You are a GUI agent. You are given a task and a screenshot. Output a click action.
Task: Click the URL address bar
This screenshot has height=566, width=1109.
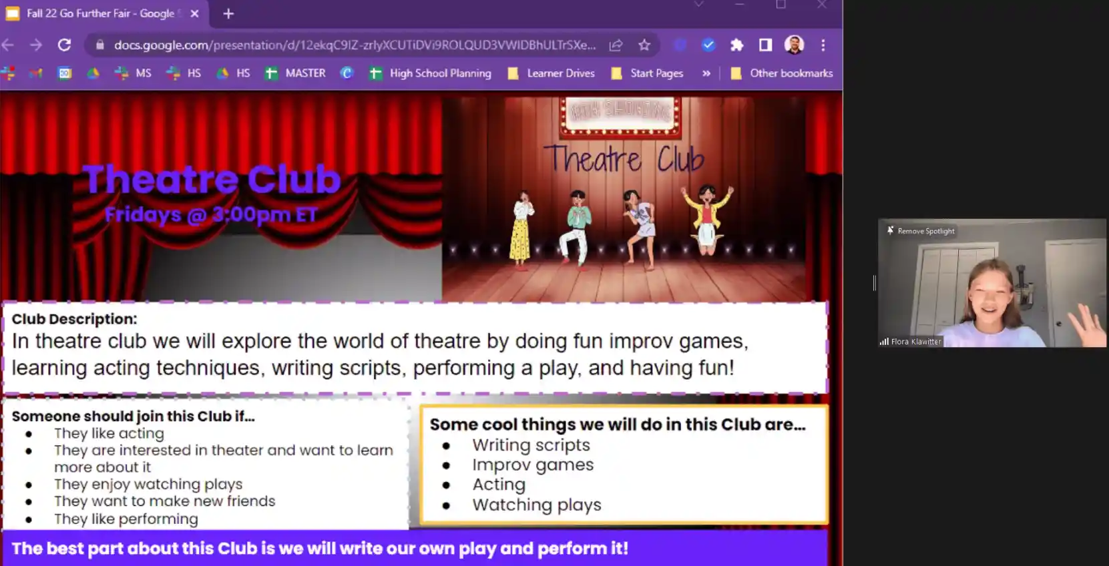click(x=354, y=45)
